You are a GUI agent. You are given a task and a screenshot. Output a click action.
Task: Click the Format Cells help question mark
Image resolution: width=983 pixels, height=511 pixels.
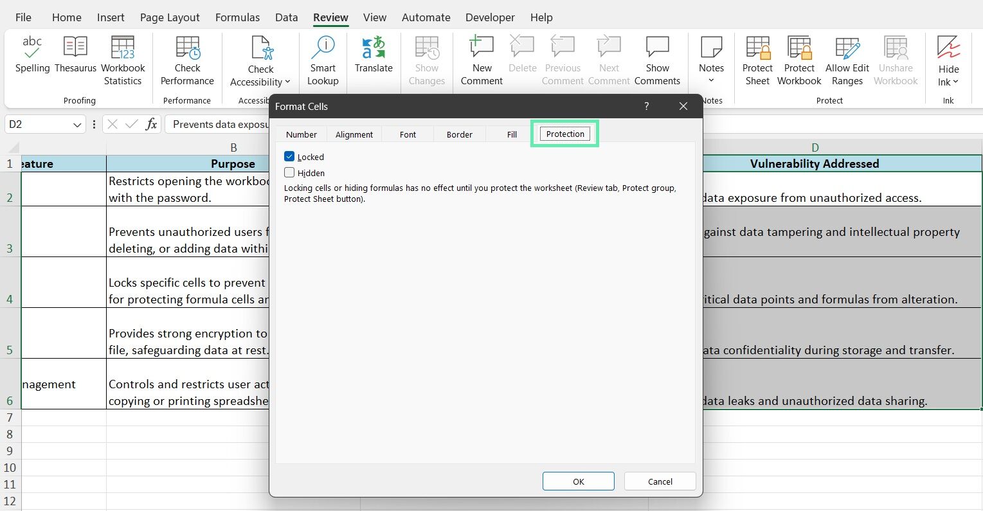[x=646, y=106]
